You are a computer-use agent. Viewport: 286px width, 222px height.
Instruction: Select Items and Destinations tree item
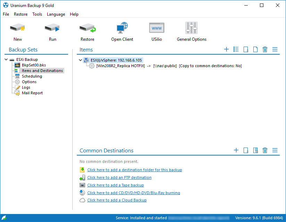pyautogui.click(x=42, y=71)
